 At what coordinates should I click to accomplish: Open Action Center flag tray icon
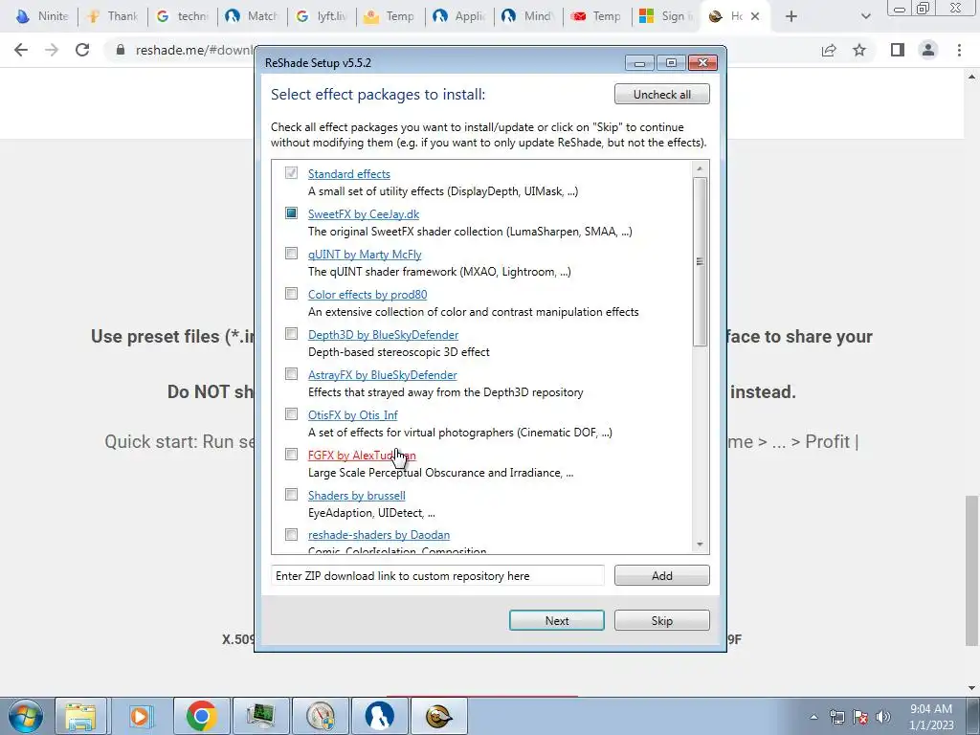[x=860, y=717]
